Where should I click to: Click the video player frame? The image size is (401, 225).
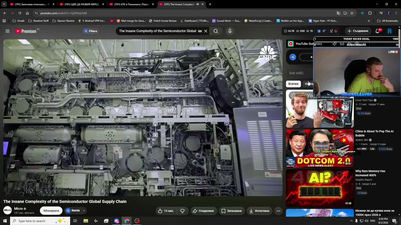143,118
